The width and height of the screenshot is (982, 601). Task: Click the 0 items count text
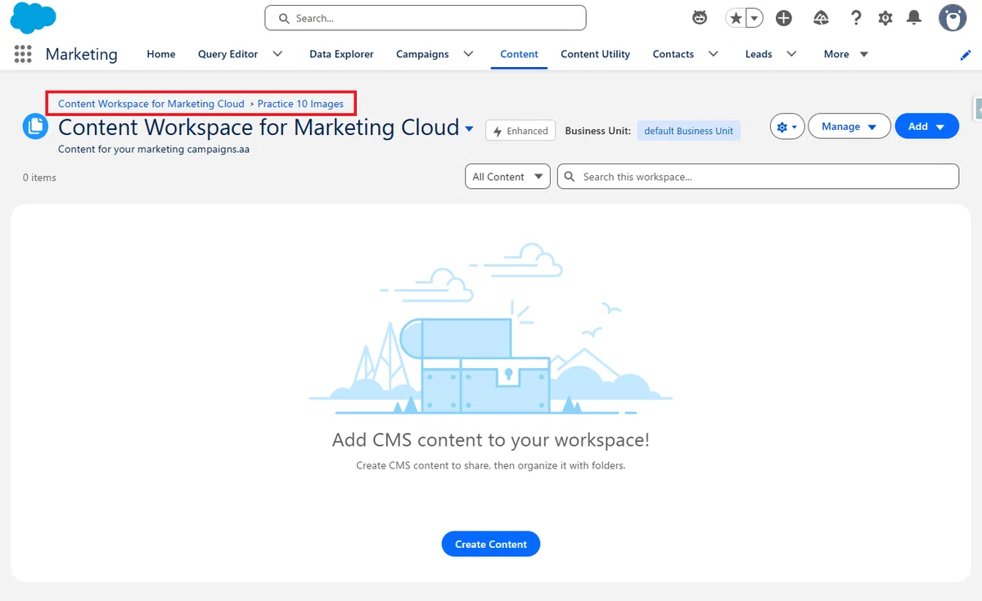(39, 177)
